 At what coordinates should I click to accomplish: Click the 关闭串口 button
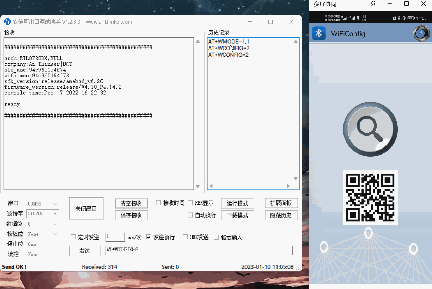[86, 208]
